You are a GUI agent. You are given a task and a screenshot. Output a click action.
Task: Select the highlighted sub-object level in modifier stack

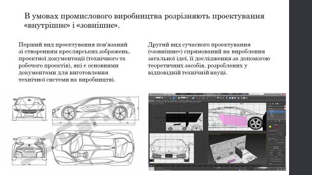pos(276,112)
